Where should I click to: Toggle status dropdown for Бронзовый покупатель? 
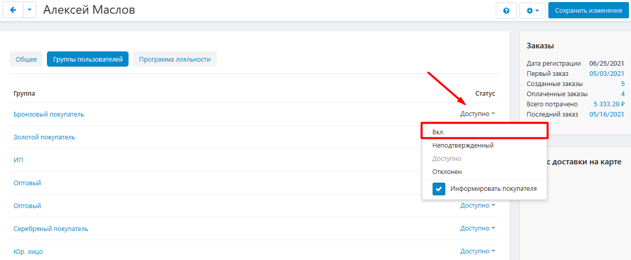tap(478, 114)
